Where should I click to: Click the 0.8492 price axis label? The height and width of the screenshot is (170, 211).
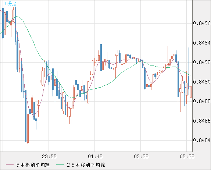tap(202, 62)
